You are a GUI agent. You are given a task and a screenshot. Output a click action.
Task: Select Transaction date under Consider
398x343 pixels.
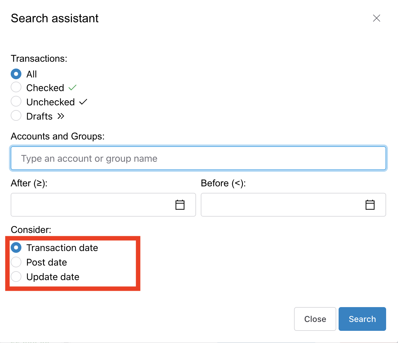click(x=16, y=247)
